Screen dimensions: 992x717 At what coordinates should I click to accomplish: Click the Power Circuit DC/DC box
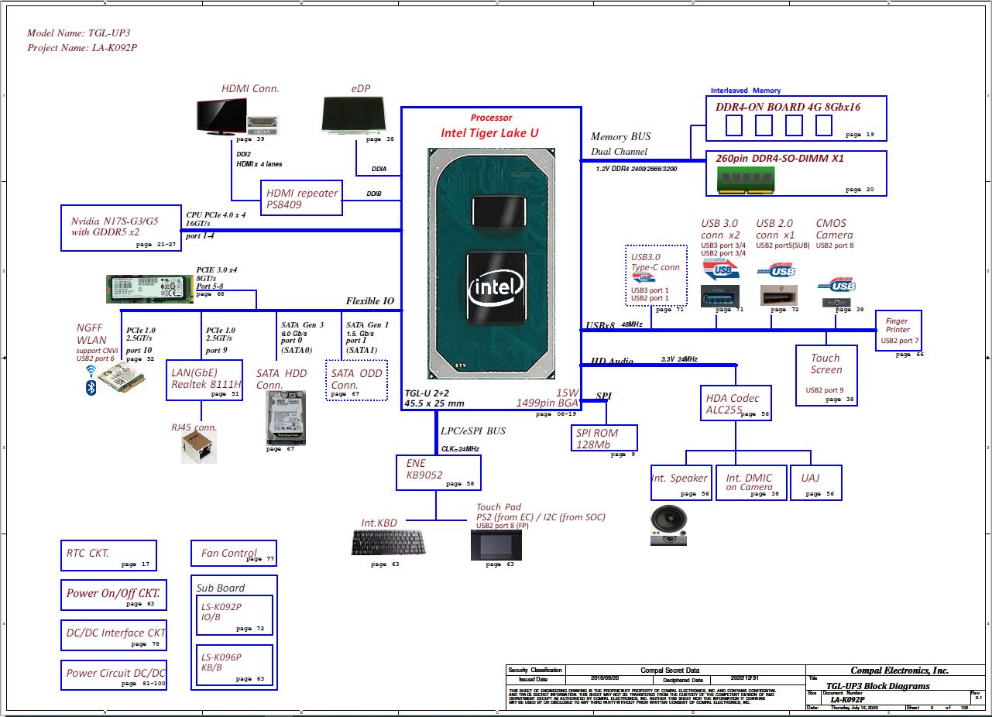[x=114, y=674]
